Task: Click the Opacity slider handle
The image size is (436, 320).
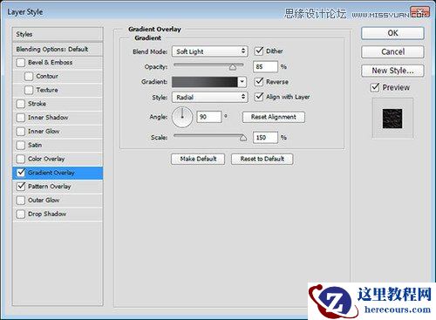Action: coord(233,67)
